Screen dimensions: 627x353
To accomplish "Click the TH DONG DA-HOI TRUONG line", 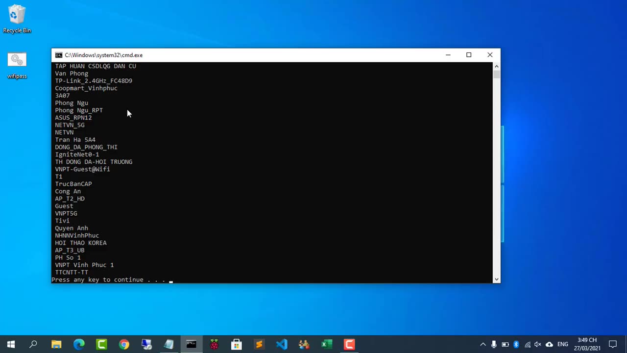I will pyautogui.click(x=94, y=162).
